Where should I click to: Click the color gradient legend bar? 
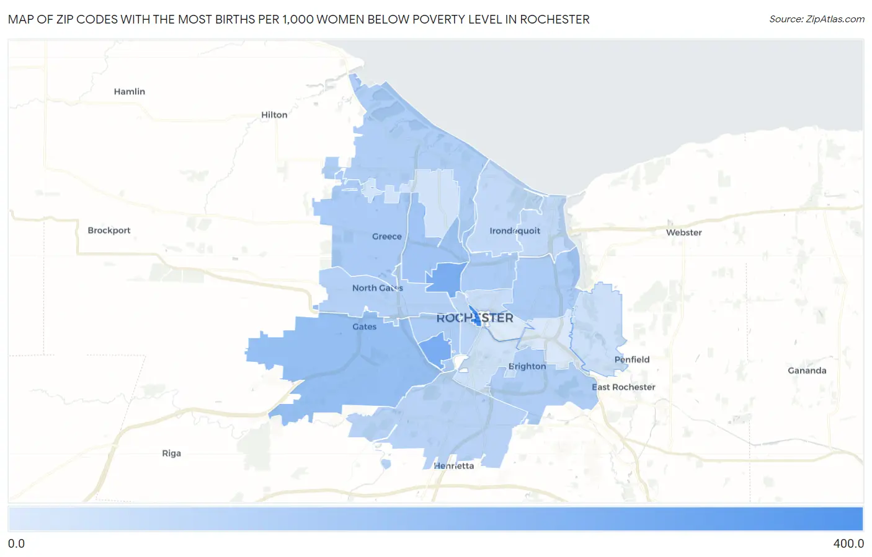click(435, 519)
